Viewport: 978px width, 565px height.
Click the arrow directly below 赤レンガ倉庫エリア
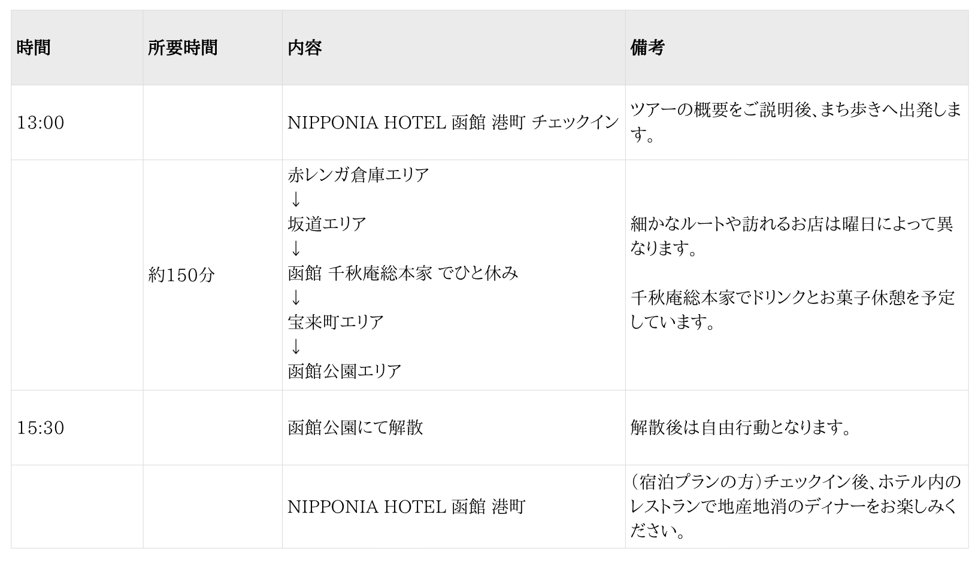pos(295,199)
